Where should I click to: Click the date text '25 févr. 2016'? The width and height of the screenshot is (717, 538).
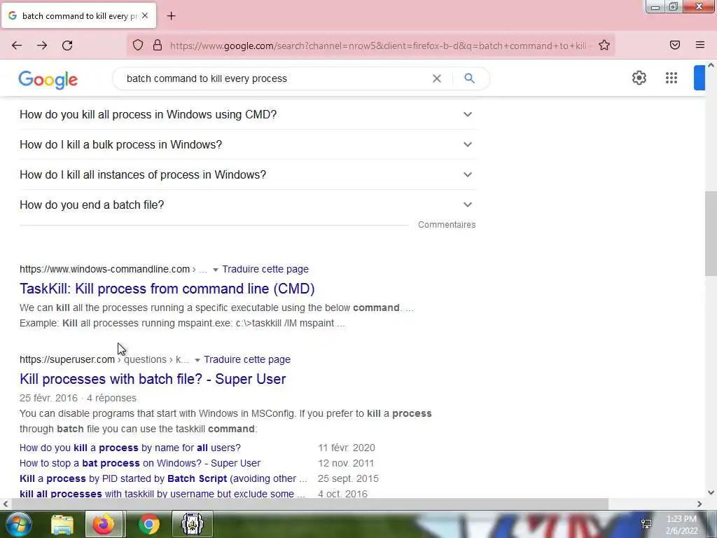(x=48, y=398)
